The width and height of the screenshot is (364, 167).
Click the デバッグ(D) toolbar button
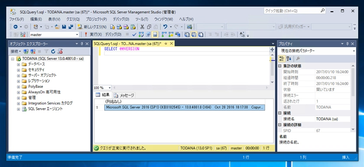(x=113, y=35)
